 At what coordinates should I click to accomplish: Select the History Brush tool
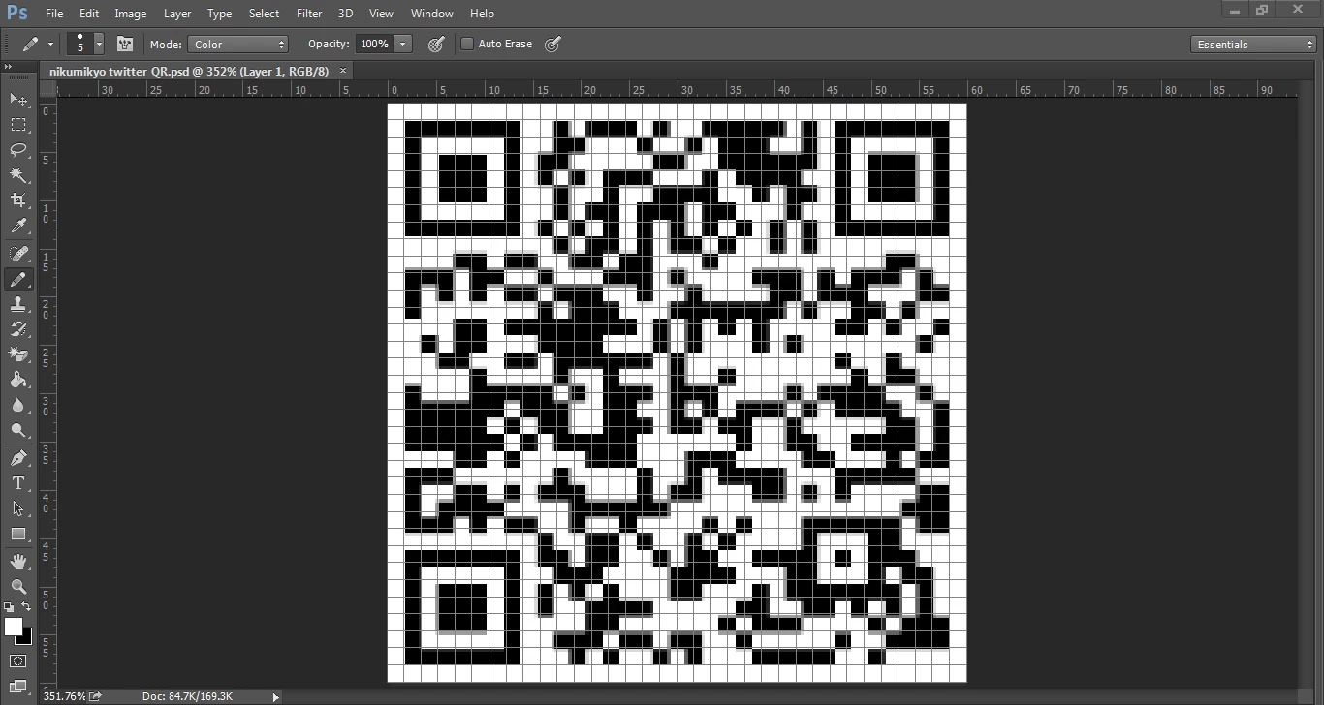click(18, 329)
